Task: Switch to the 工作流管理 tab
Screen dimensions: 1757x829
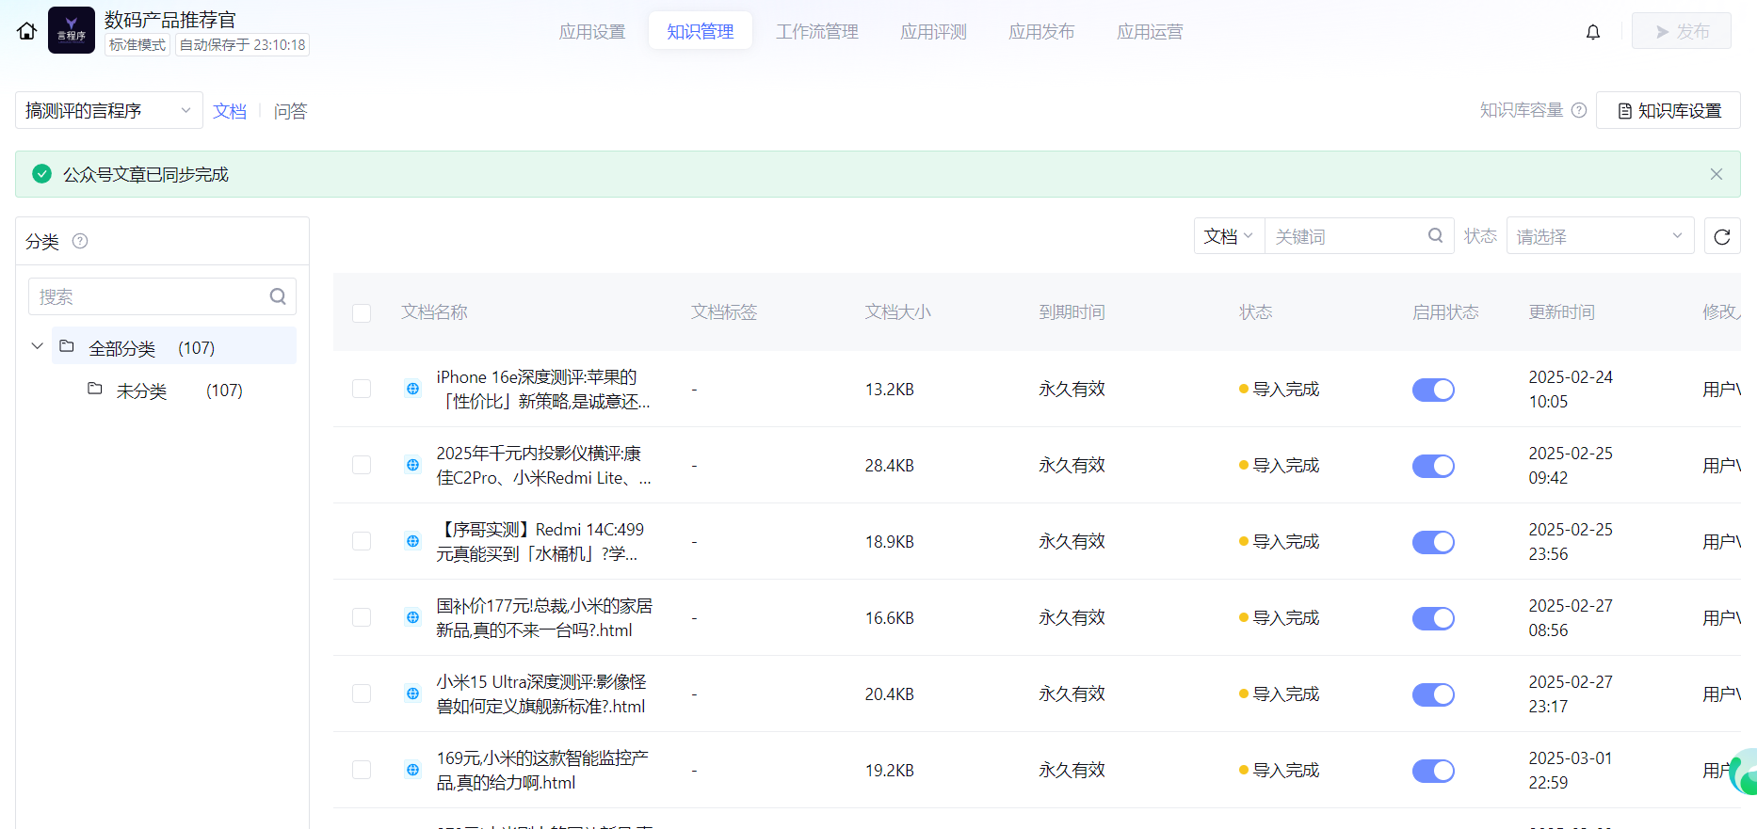Action: (816, 32)
